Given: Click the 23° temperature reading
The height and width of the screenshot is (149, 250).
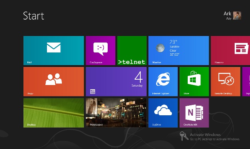Looking at the screenshot, I should pos(173,42).
